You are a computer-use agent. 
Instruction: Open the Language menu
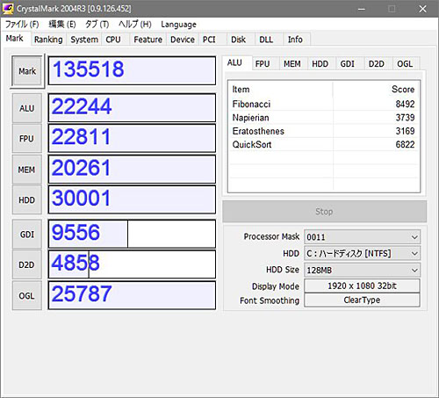click(178, 25)
